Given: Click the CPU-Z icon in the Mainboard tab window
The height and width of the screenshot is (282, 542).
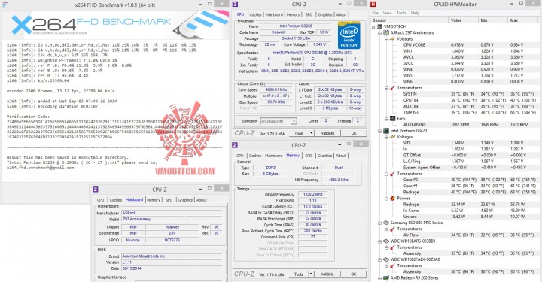Looking at the screenshot, I should [96, 190].
